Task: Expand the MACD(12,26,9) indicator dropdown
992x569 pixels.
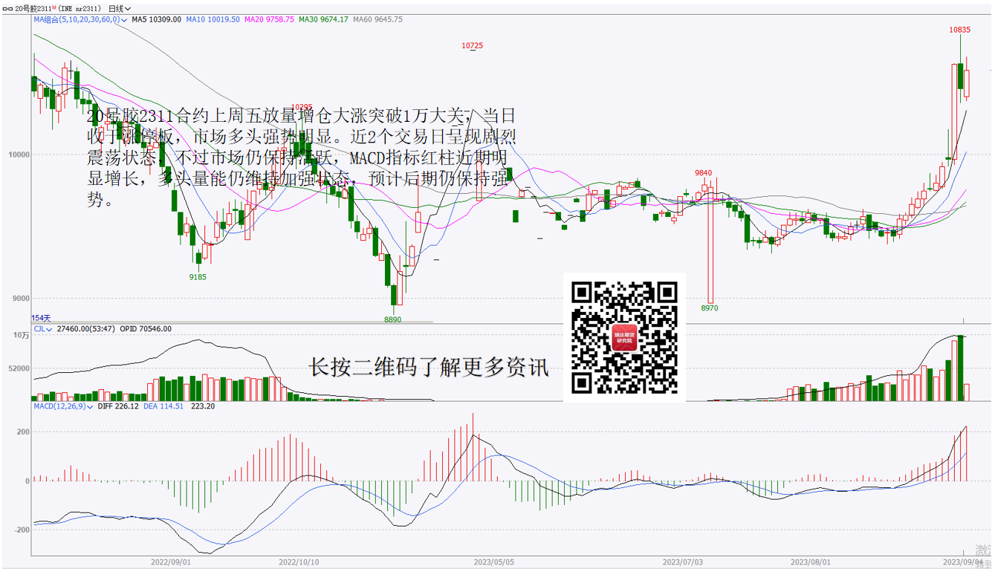Action: (x=91, y=406)
